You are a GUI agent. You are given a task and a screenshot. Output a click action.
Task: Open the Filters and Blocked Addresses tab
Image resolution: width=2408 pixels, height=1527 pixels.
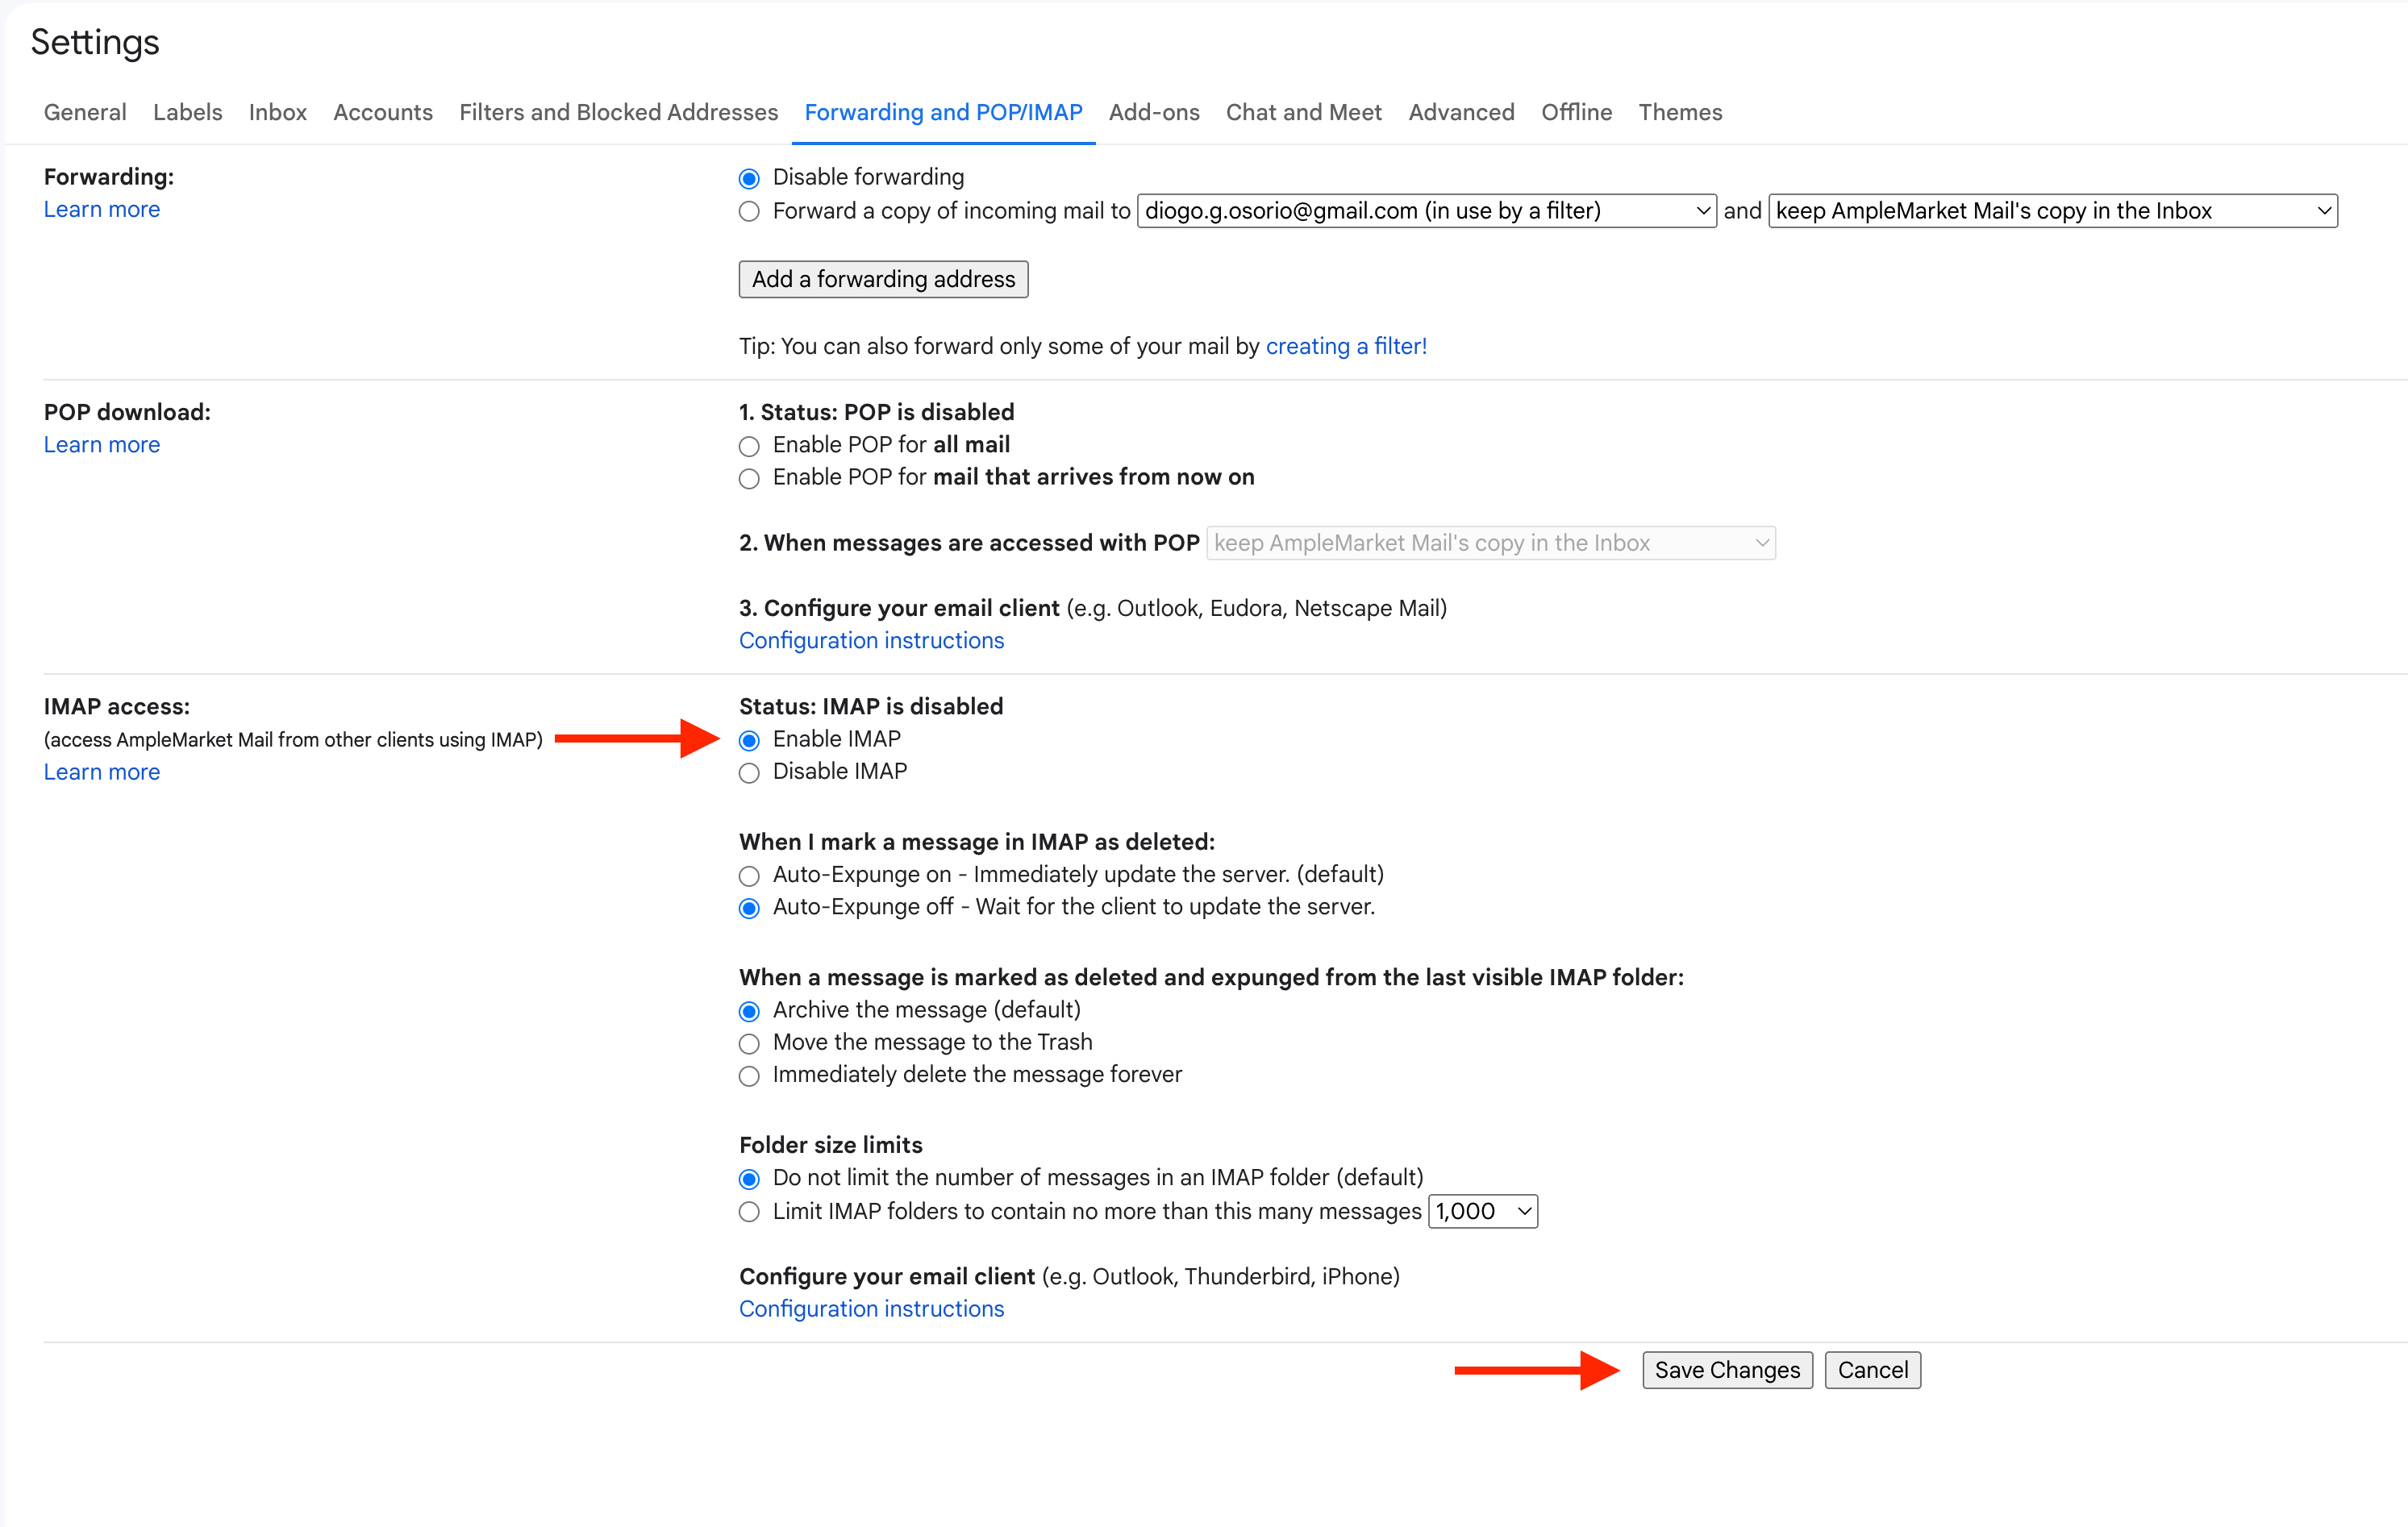coord(618,112)
